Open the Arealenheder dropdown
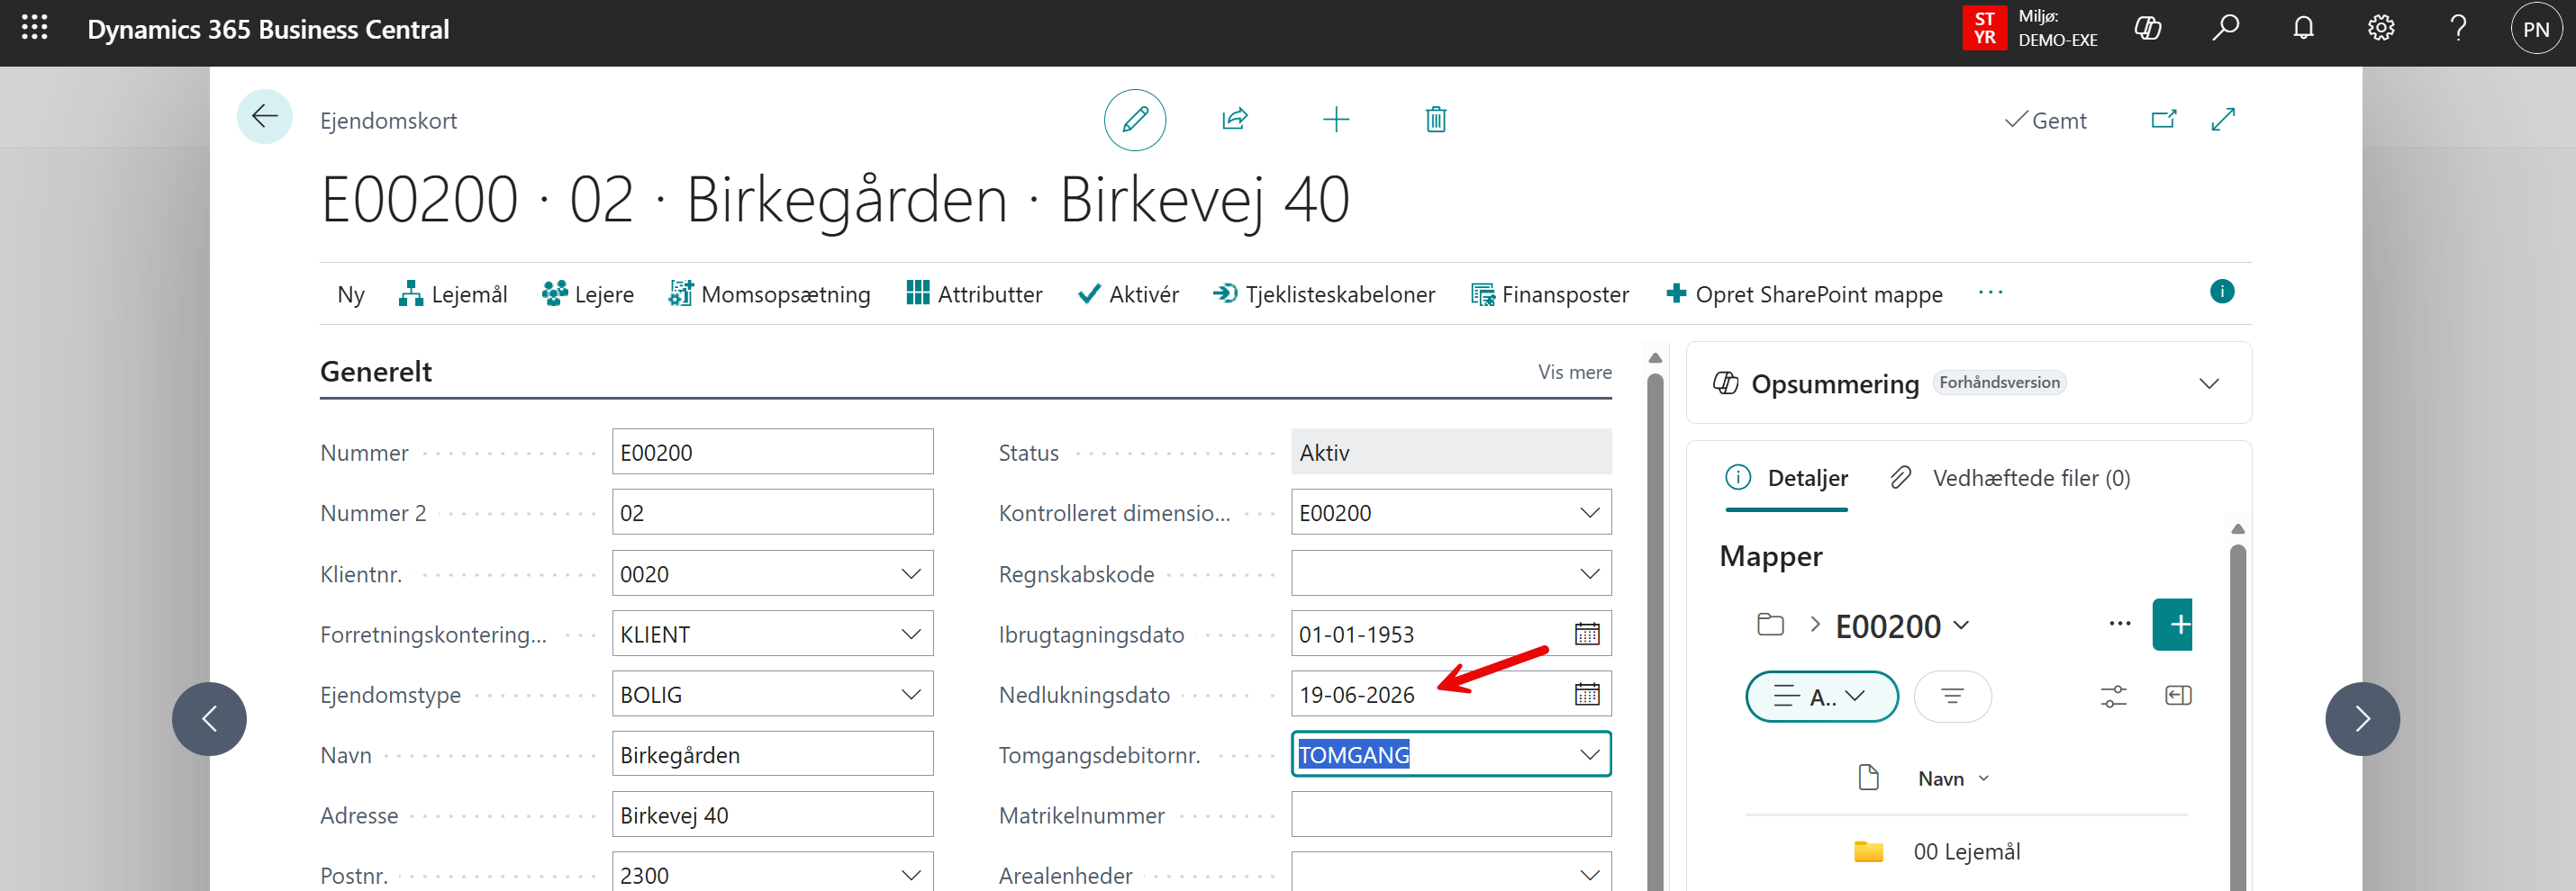This screenshot has width=2576, height=891. coord(1589,875)
